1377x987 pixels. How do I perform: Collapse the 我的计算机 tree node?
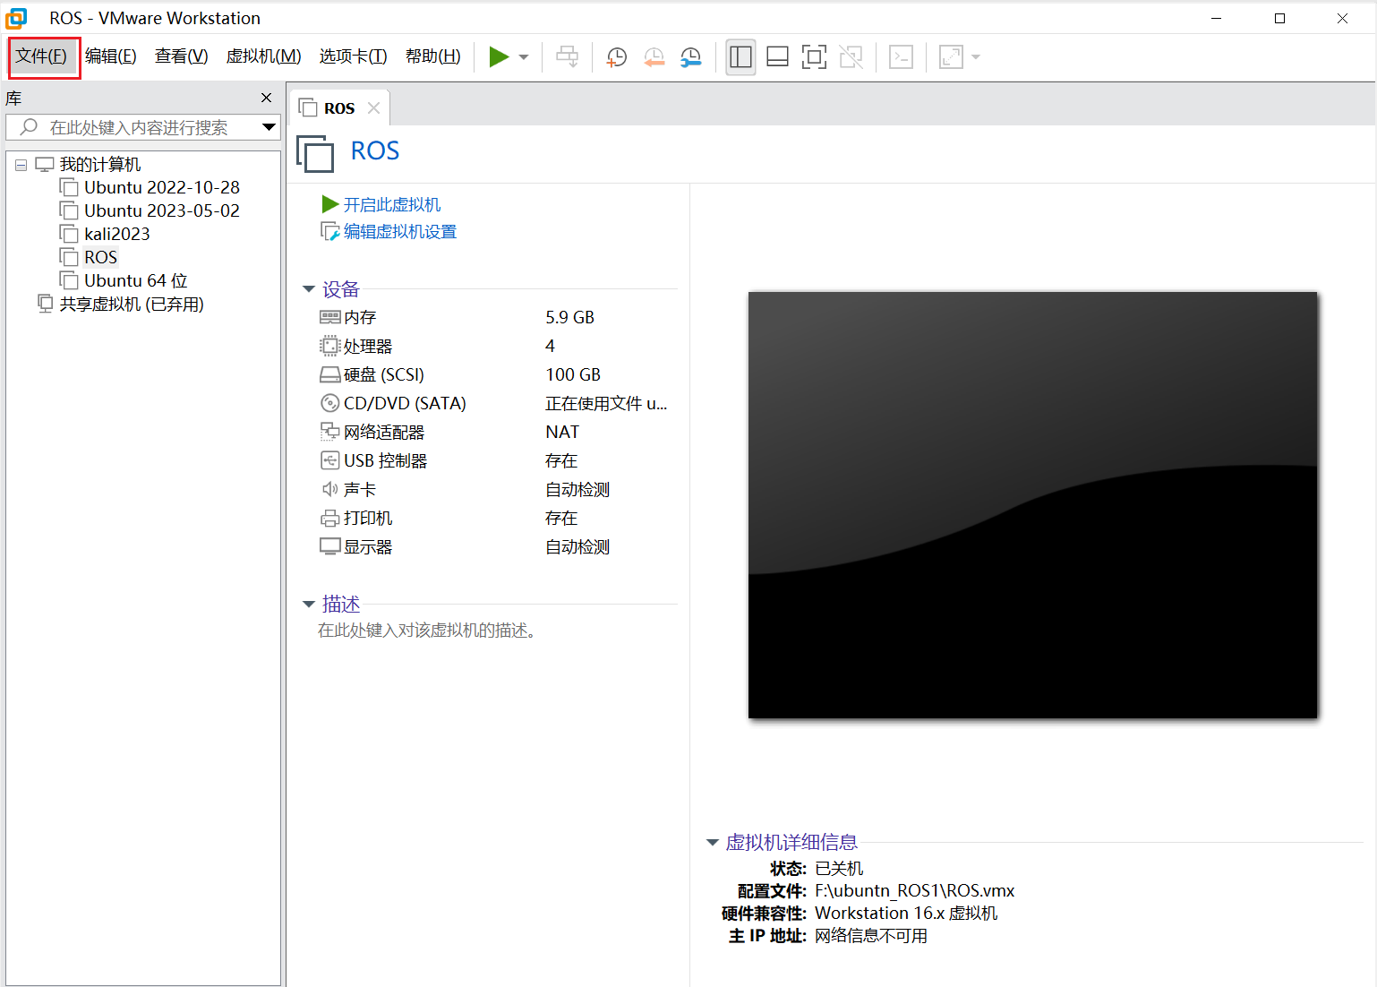[21, 165]
